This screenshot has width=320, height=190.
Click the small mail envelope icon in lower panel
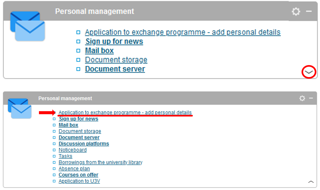point(19,108)
